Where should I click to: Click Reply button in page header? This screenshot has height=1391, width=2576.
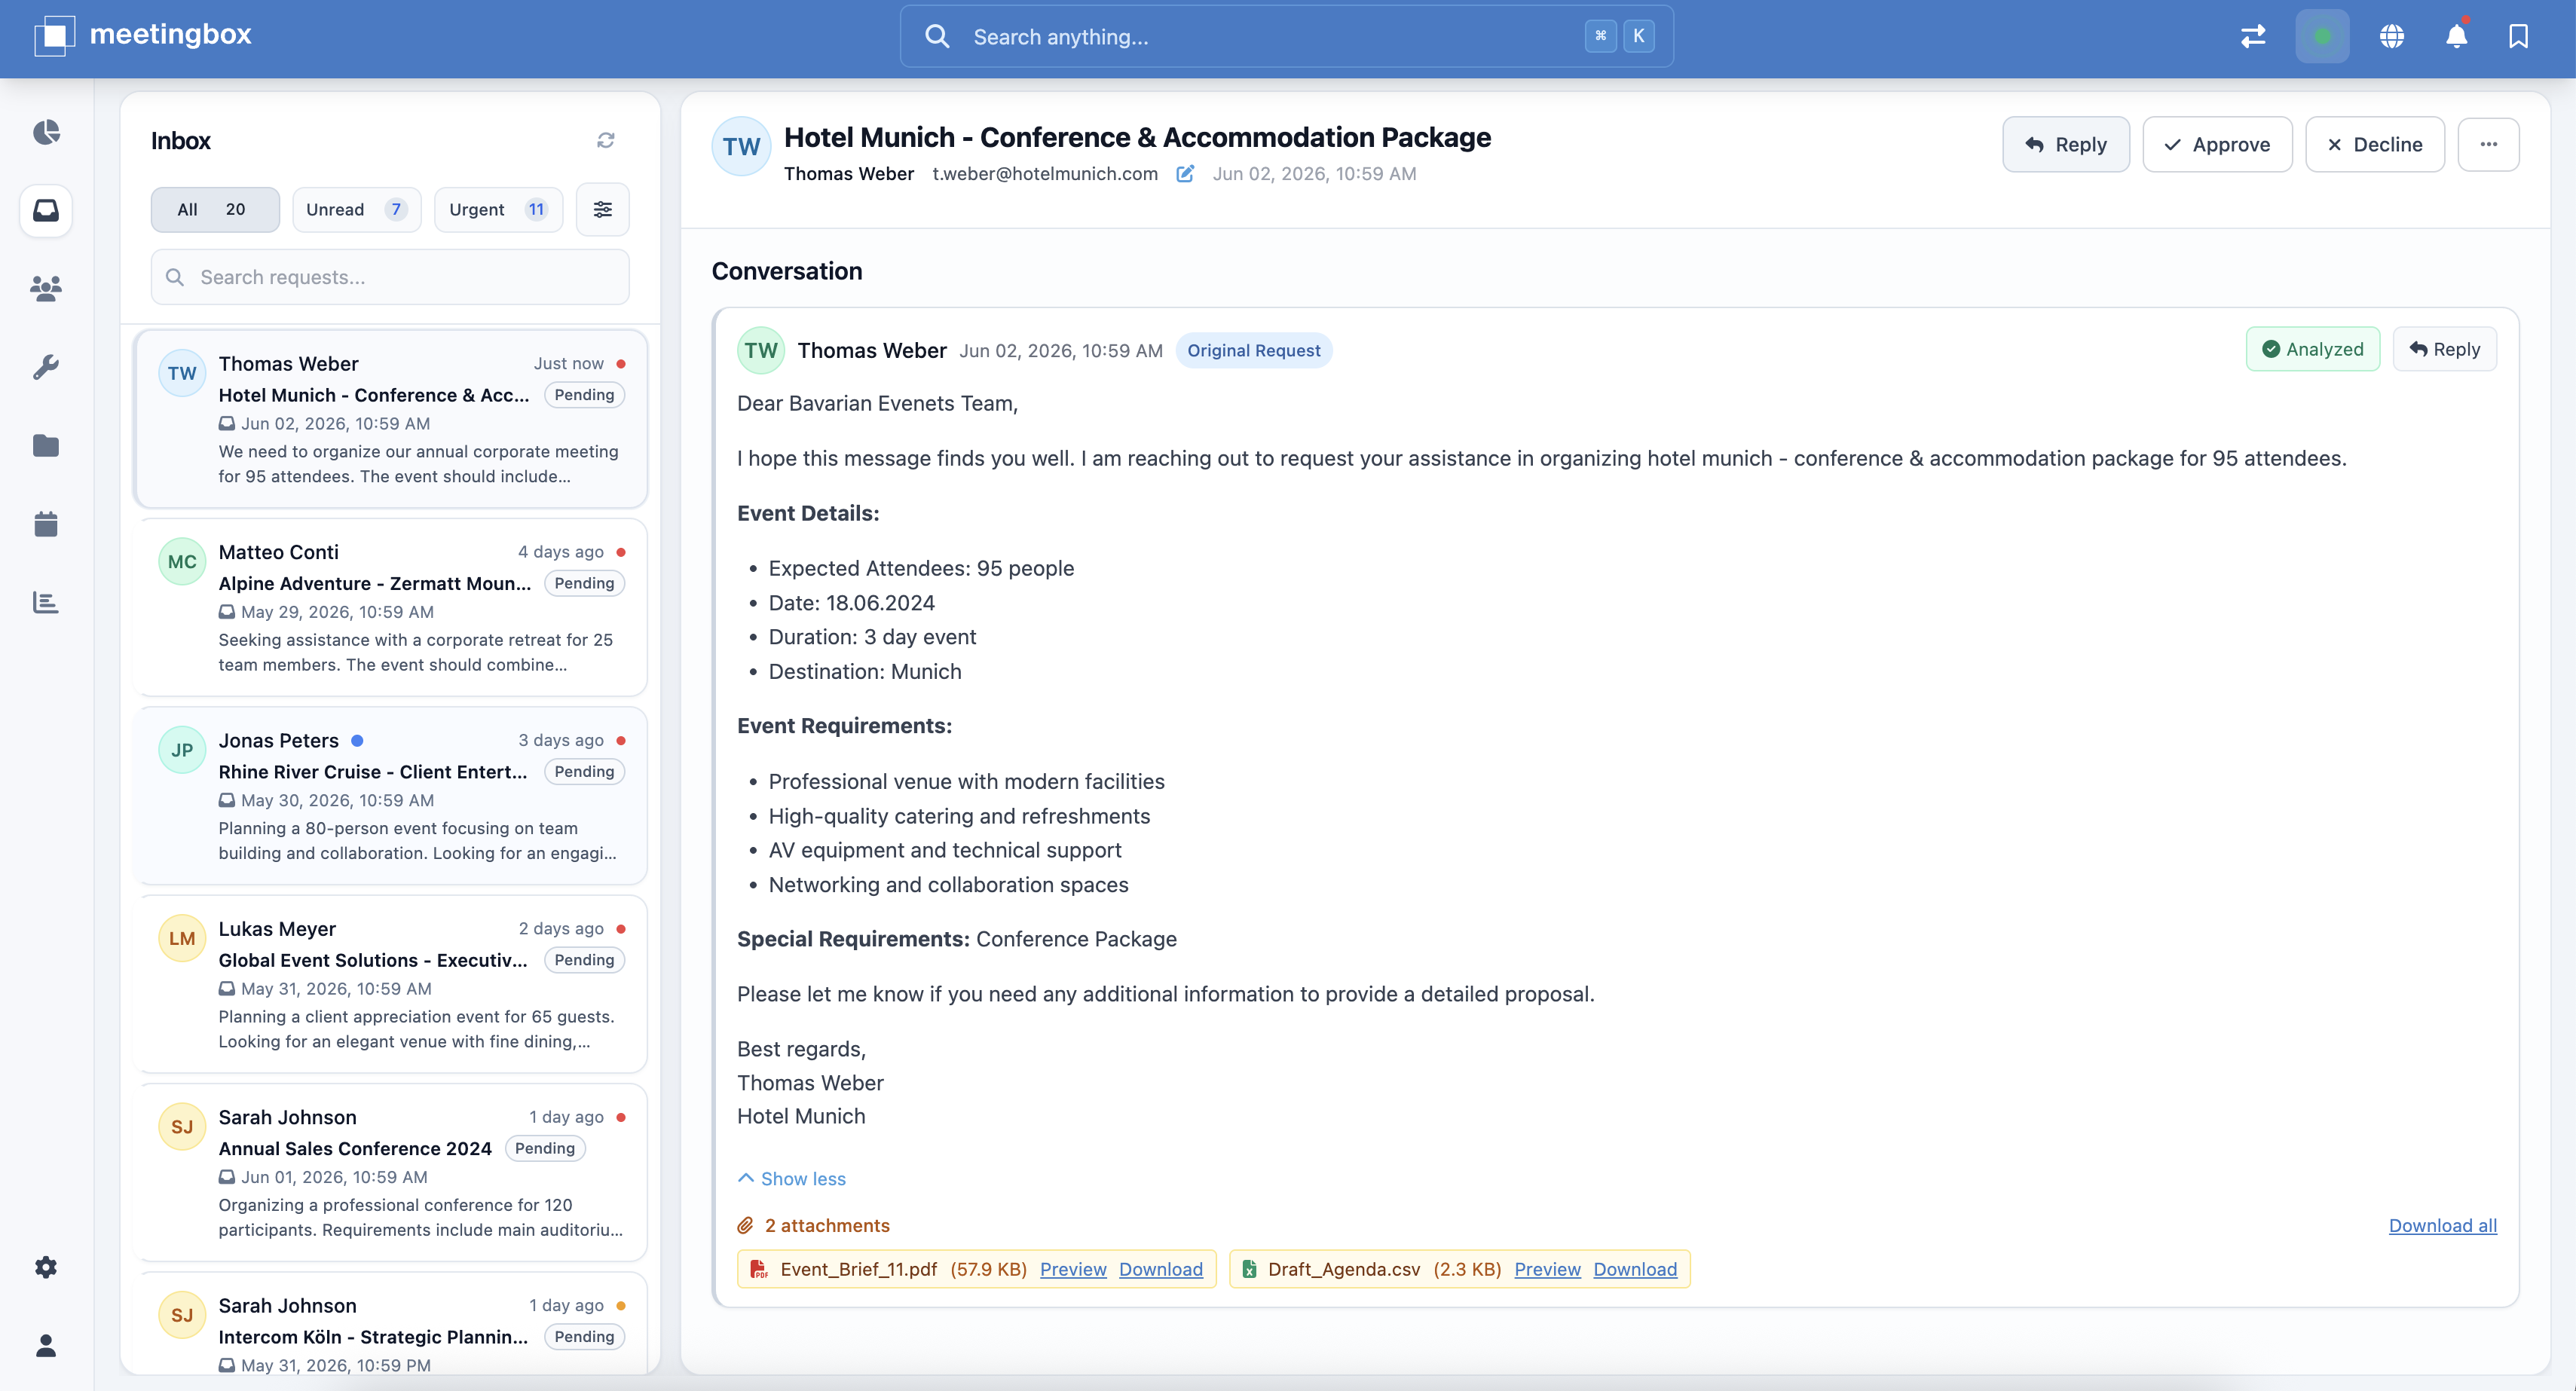pos(2065,144)
